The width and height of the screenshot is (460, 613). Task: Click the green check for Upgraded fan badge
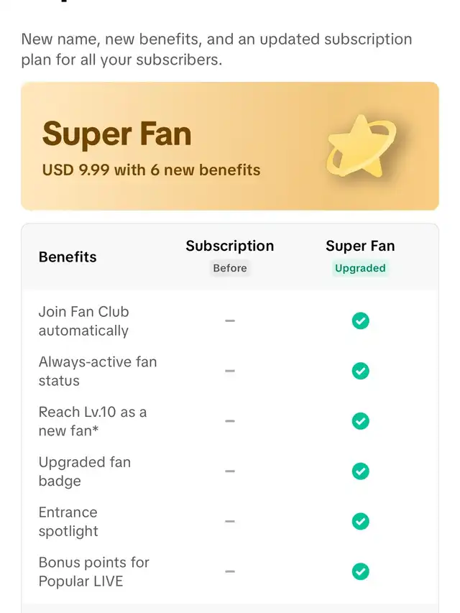coord(360,471)
